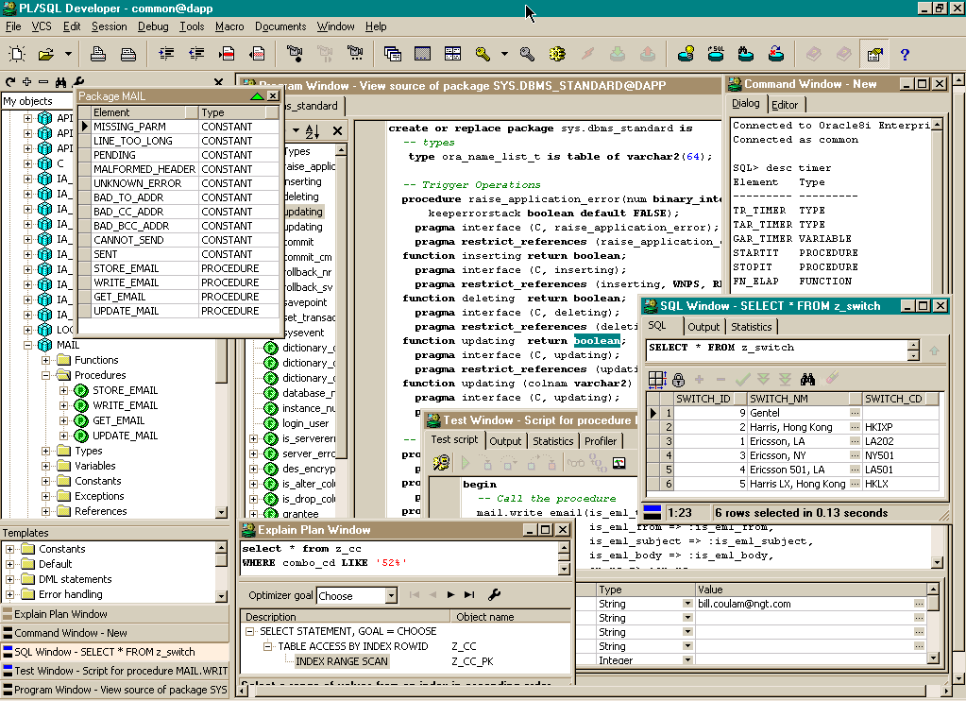Select Explain Plan Window in window list
This screenshot has height=701, width=966.
(115, 614)
